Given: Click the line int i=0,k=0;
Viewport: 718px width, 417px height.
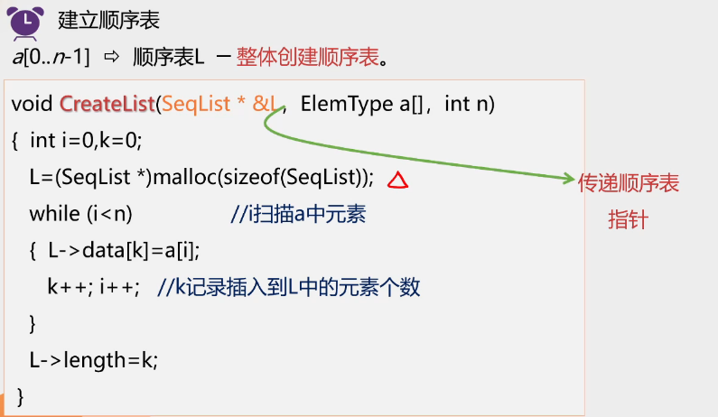Looking at the screenshot, I should 86,141.
